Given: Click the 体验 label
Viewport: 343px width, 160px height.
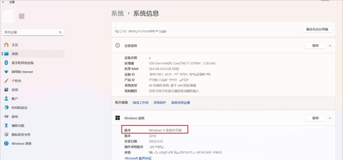Looking at the screenshot, I should (128, 152).
